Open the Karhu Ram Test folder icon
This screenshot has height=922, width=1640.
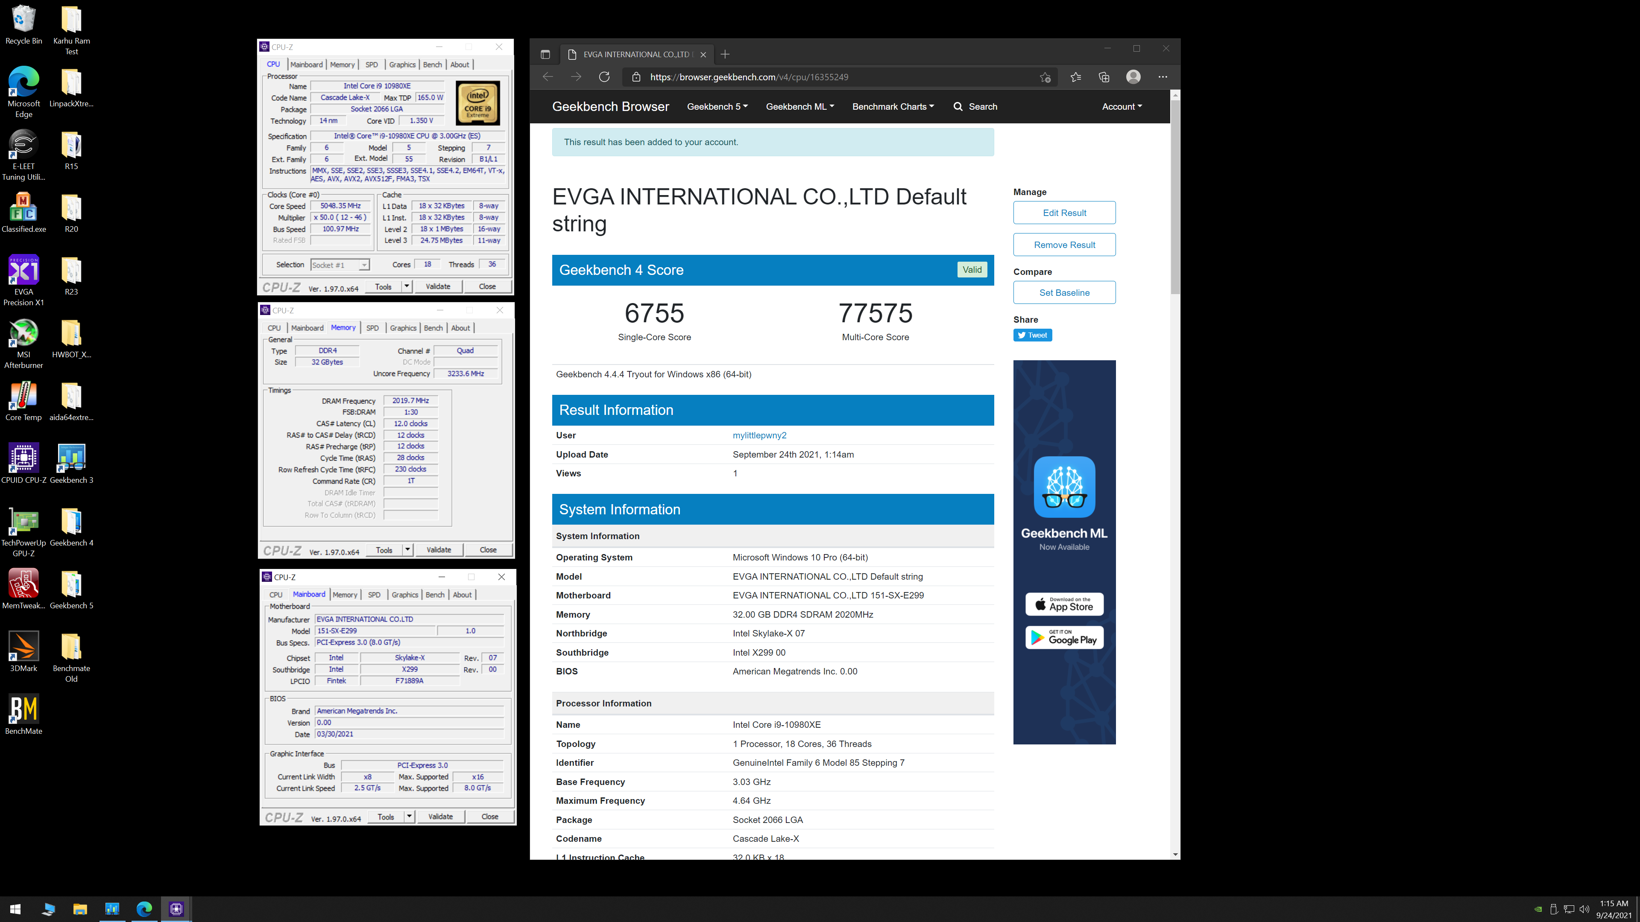click(x=71, y=31)
